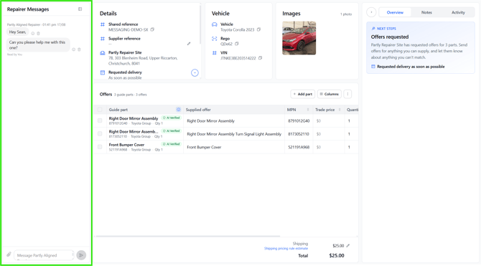Switch to the Notes tab
The height and width of the screenshot is (266, 481).
click(426, 12)
